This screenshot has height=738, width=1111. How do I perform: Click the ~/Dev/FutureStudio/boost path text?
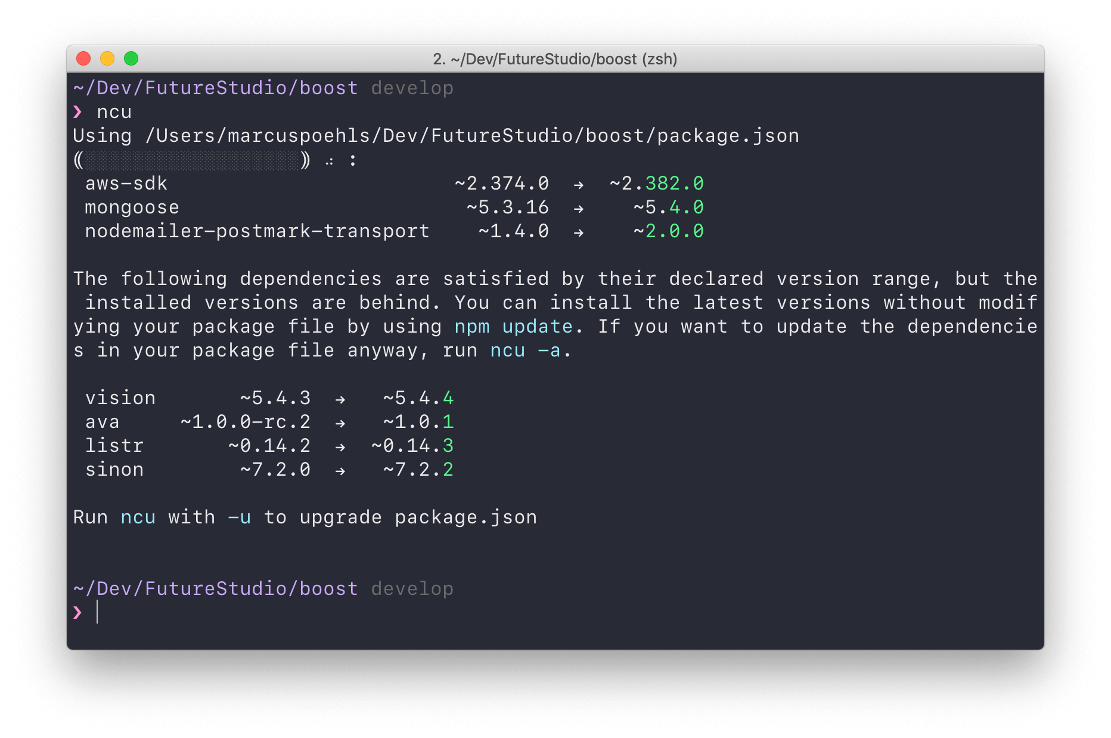215,88
